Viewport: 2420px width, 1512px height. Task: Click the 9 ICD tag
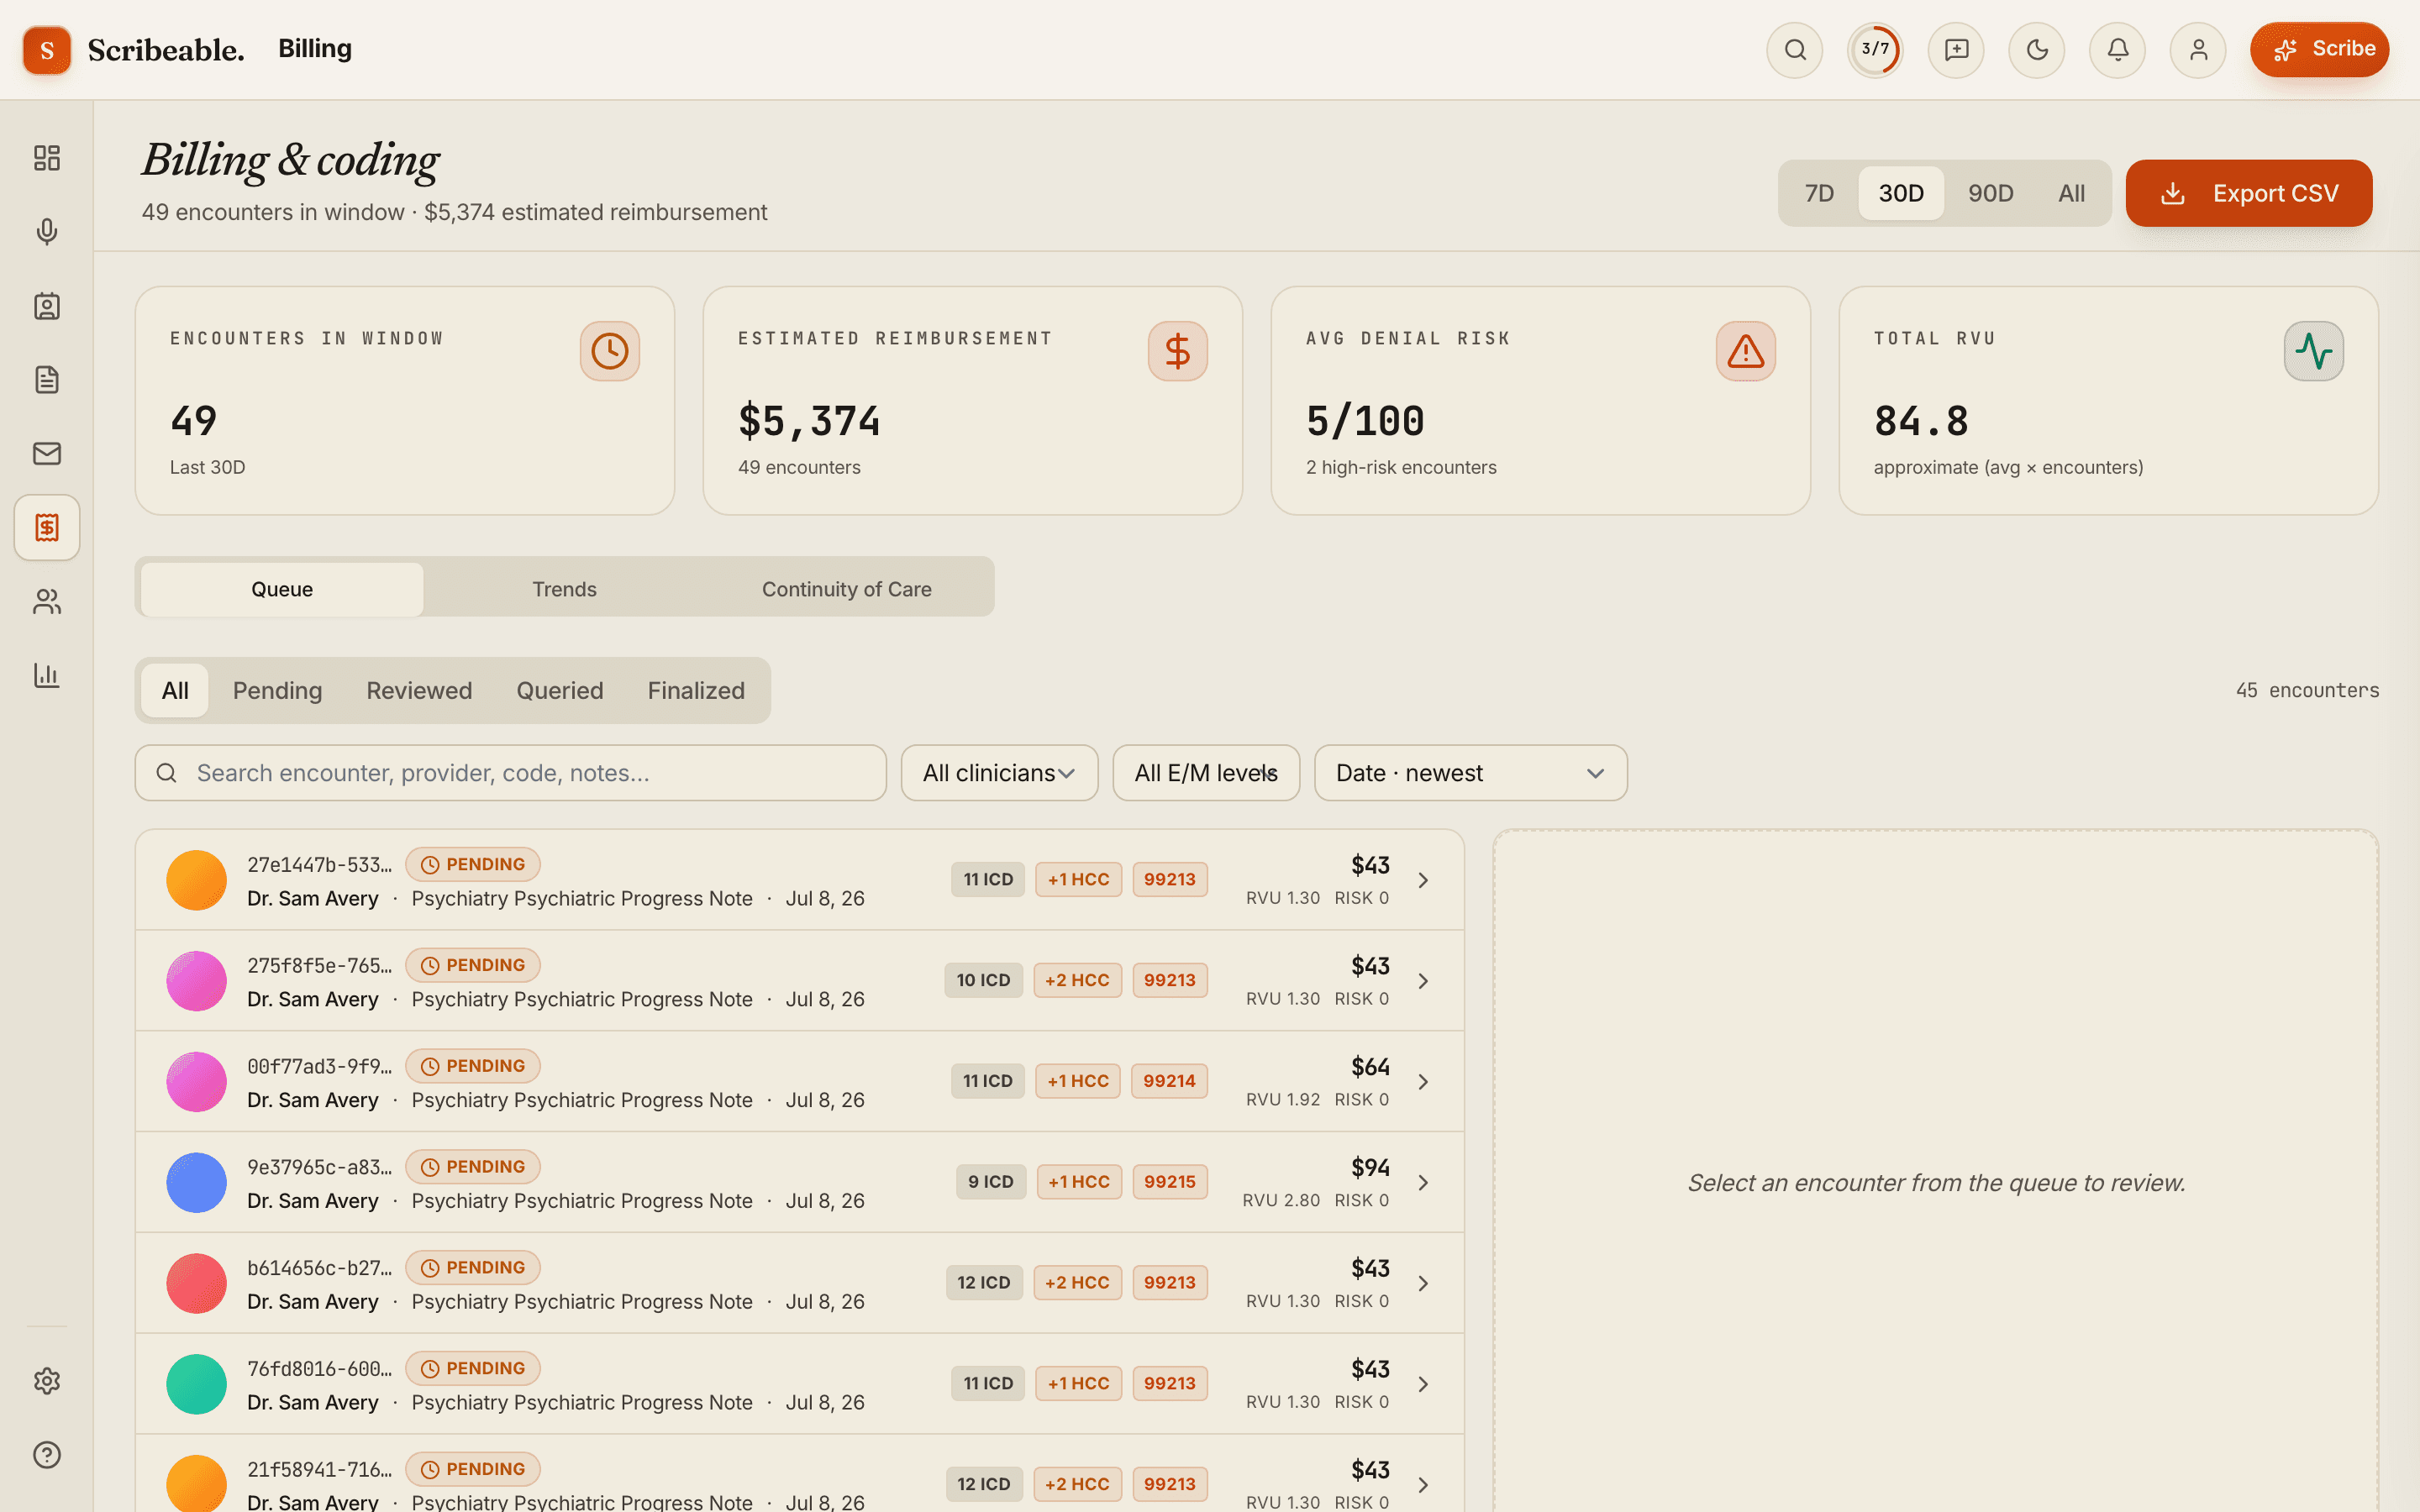point(991,1182)
